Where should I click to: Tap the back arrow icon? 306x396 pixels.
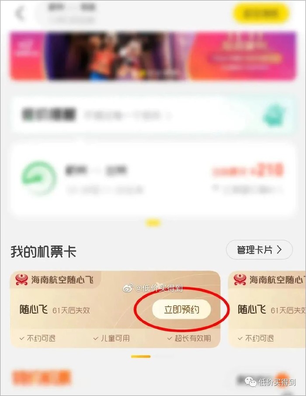pos(20,13)
